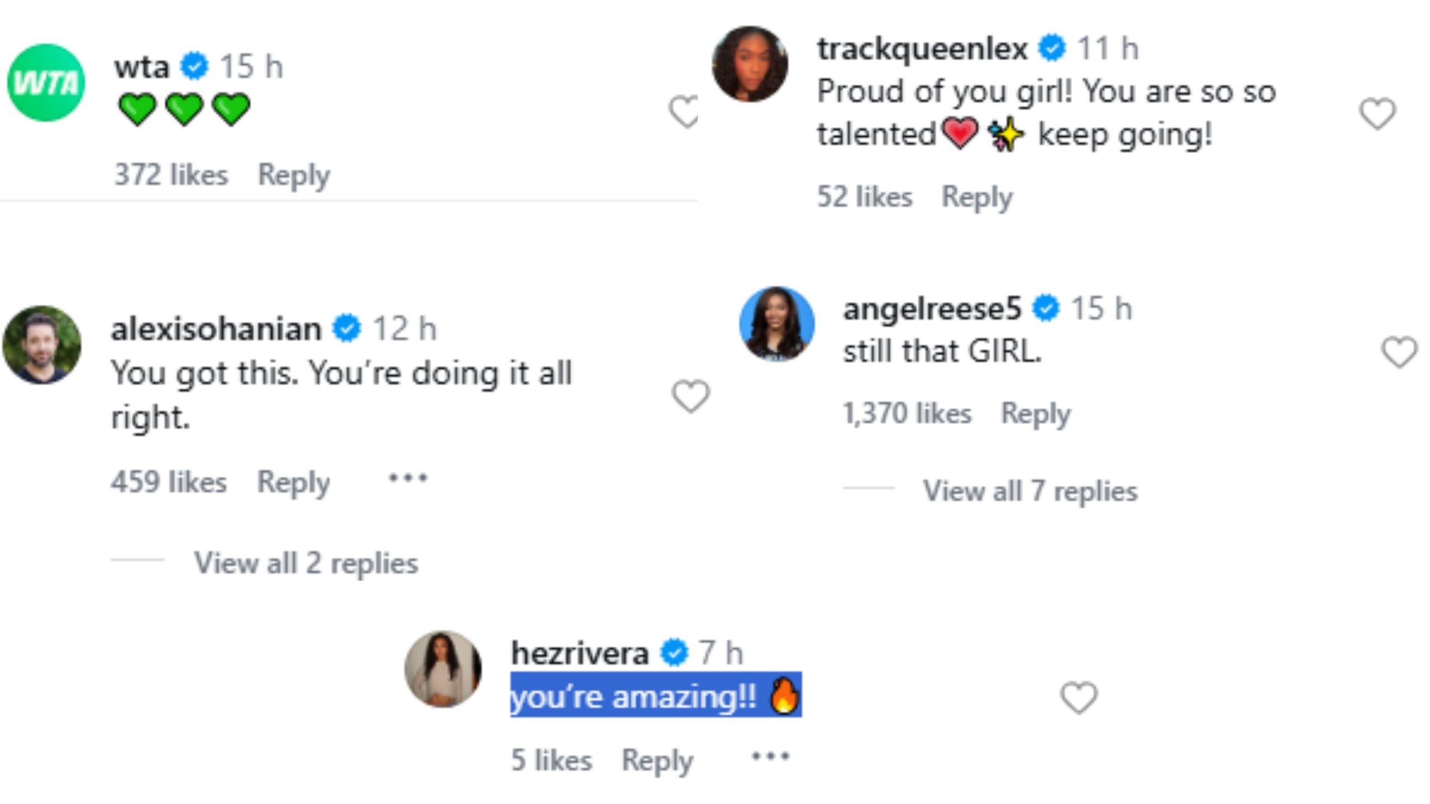Expand 'View all 7 replies'
This screenshot has width=1430, height=804.
click(x=1029, y=491)
